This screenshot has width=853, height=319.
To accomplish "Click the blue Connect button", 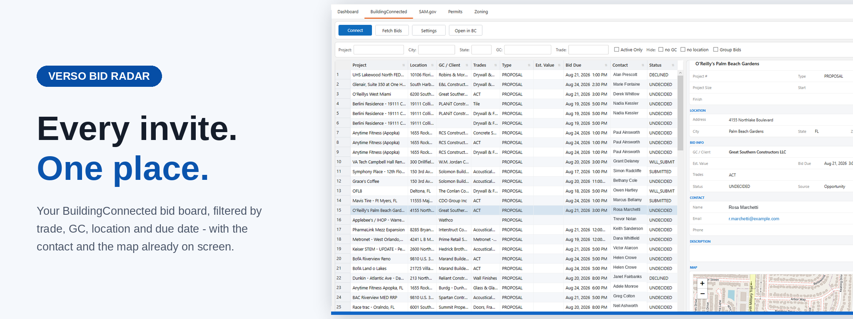I will [355, 30].
